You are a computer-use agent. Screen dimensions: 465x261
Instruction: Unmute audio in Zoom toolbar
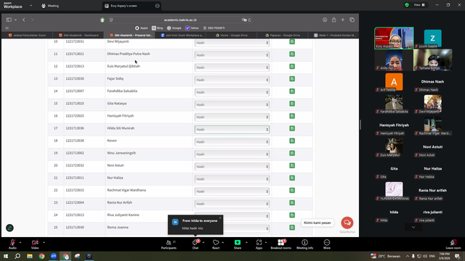coord(12,244)
